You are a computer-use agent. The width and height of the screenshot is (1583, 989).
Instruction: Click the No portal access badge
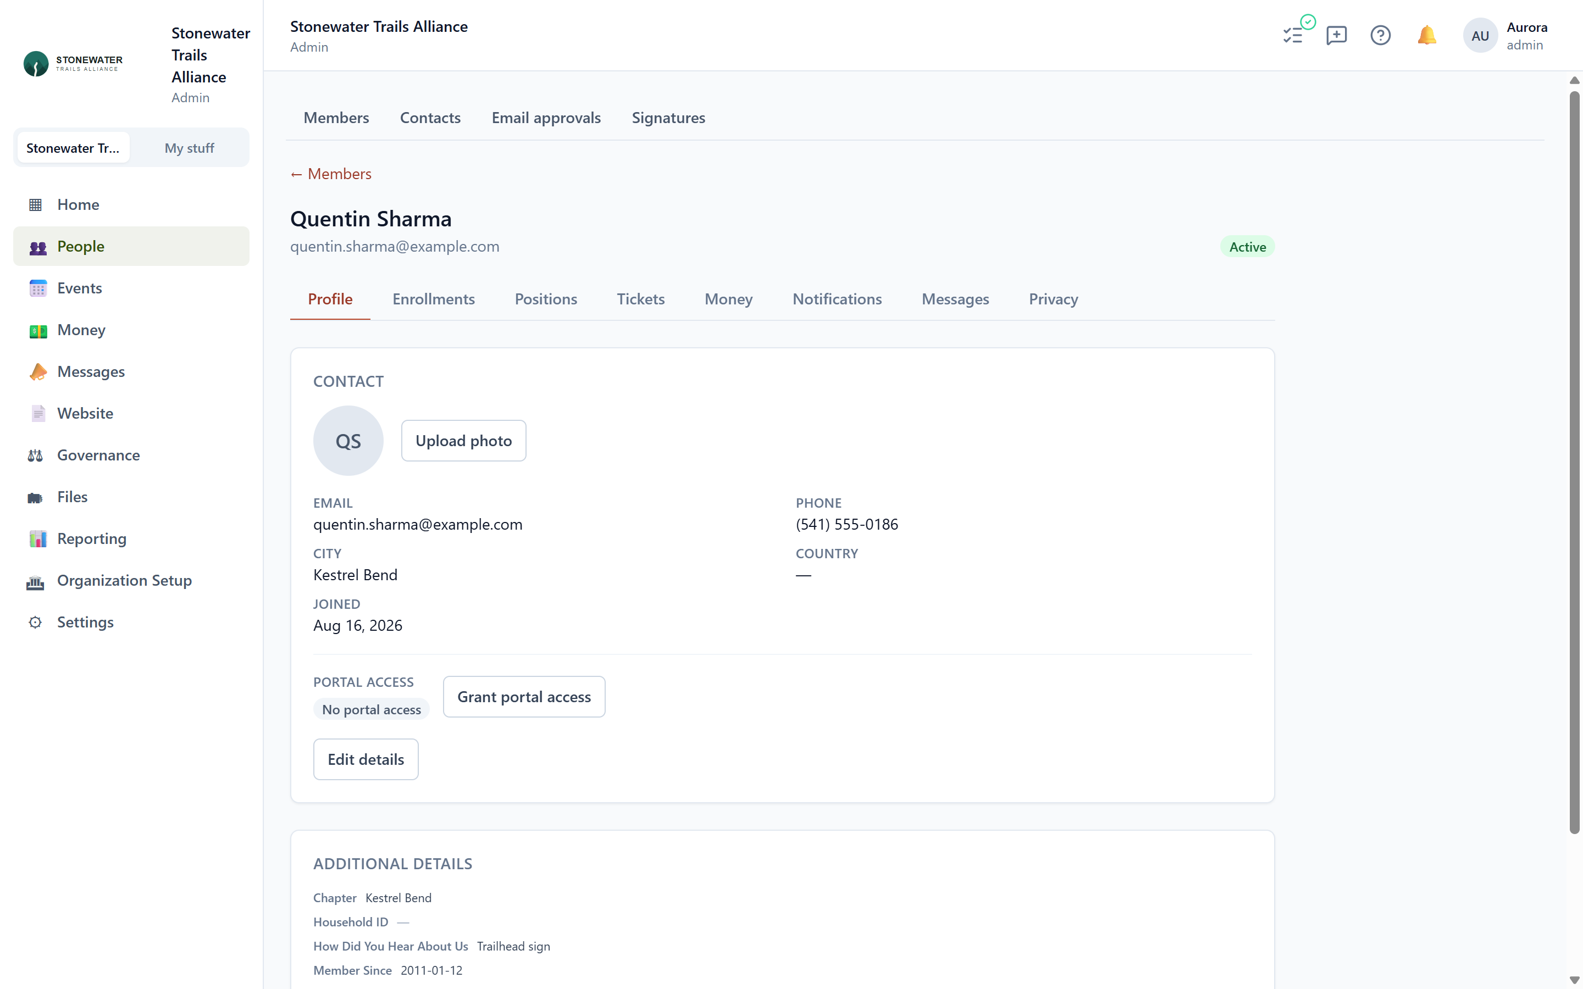(372, 710)
